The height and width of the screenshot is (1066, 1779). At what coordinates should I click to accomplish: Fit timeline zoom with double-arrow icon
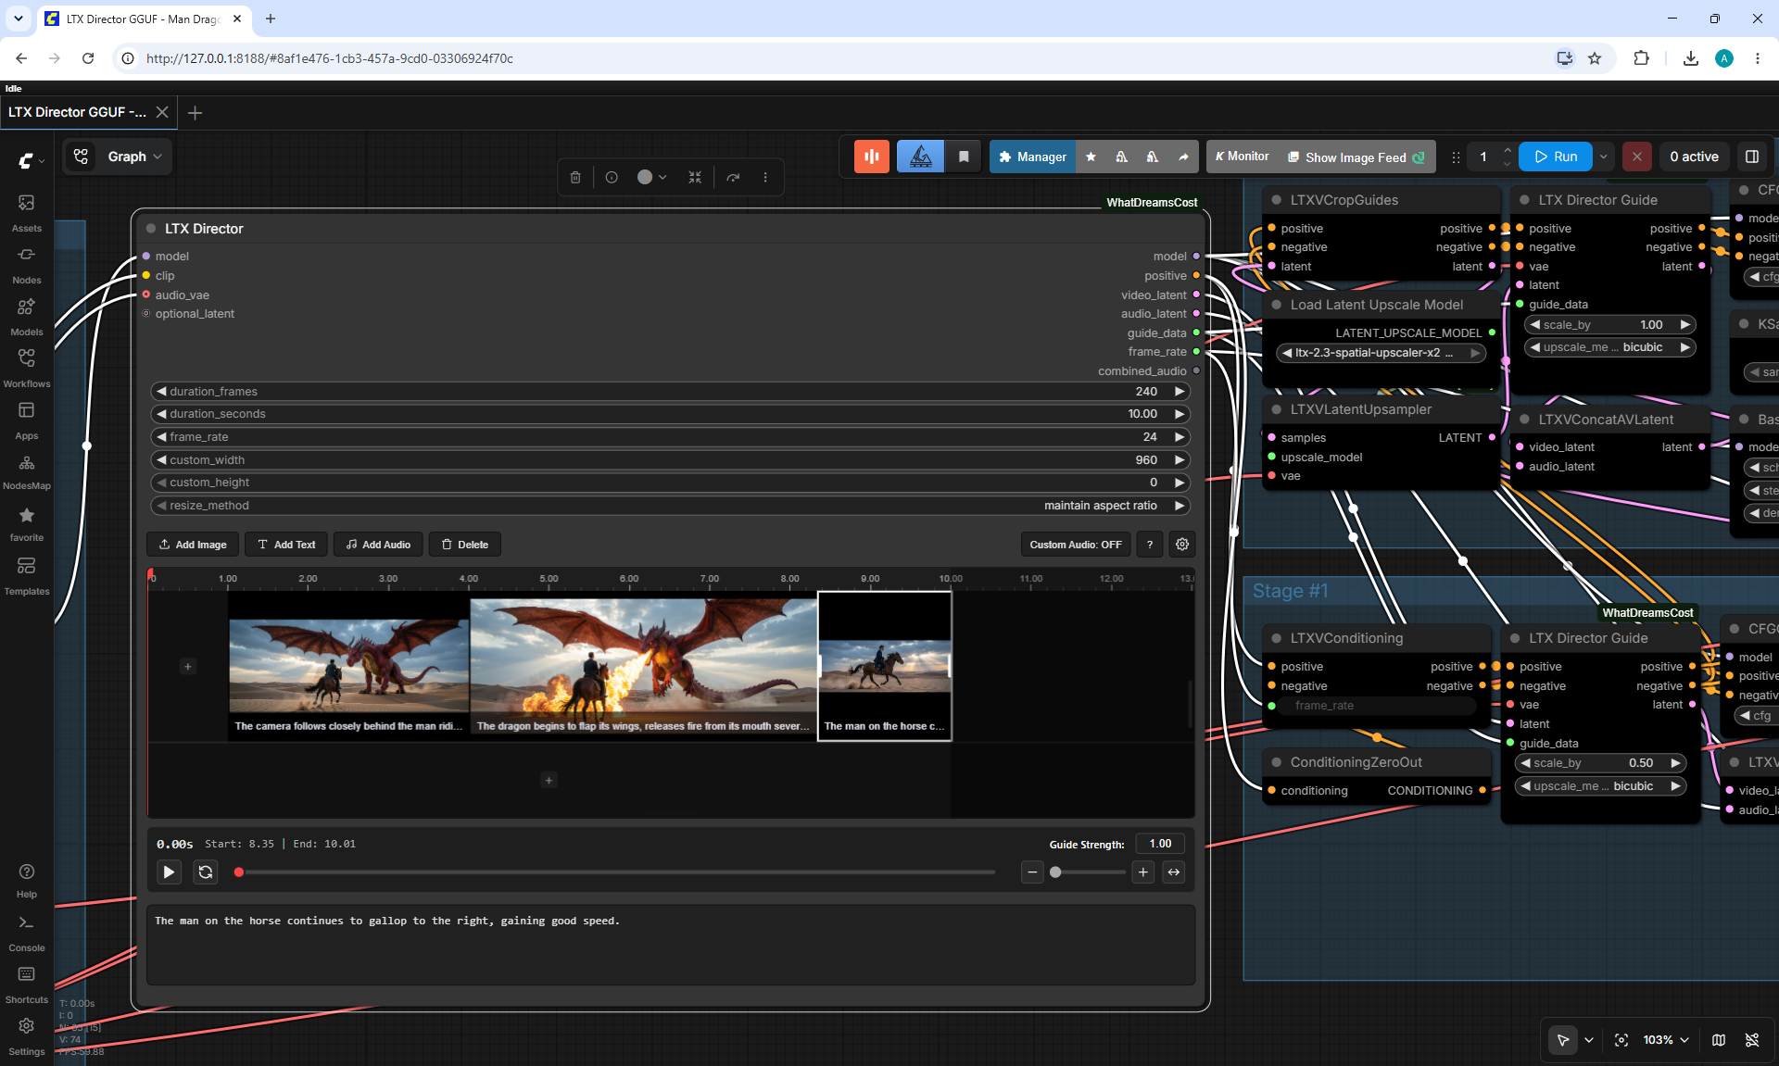(1174, 872)
